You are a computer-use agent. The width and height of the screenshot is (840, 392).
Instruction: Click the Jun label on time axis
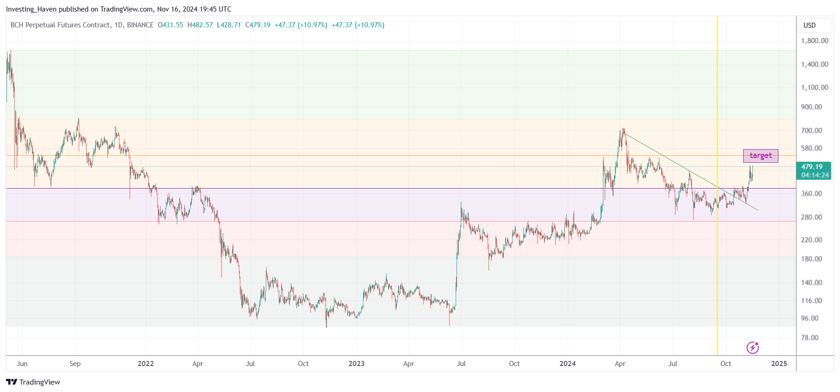[22, 364]
